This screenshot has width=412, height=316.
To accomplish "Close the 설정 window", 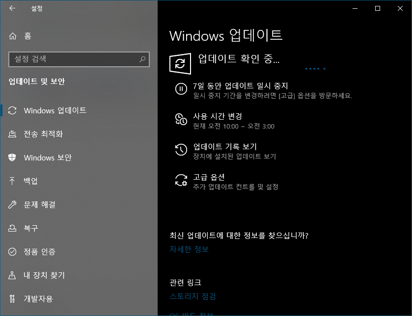I will click(400, 8).
